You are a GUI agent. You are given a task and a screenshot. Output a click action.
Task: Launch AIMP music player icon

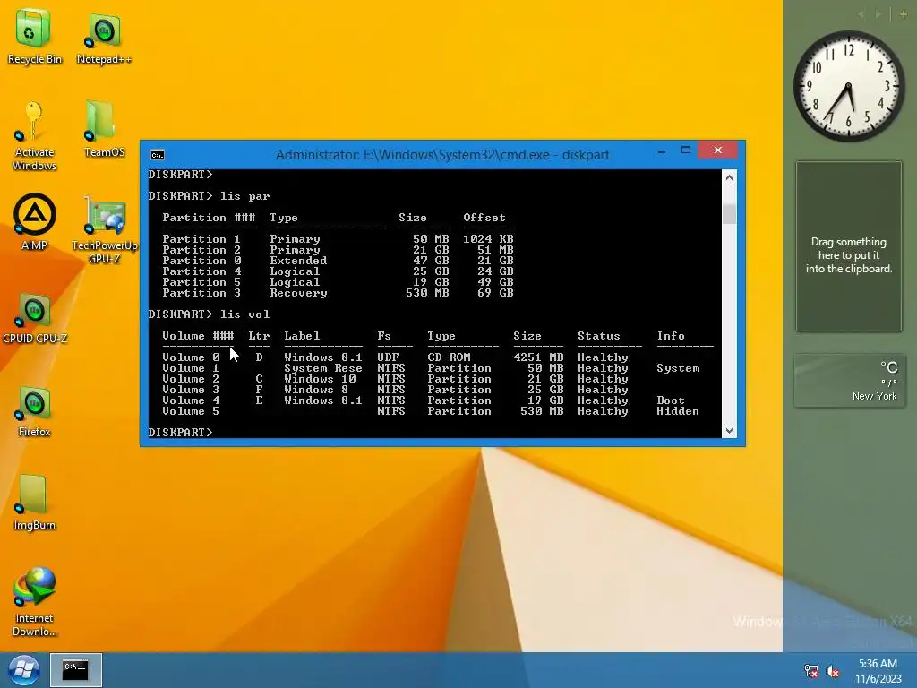pos(34,221)
